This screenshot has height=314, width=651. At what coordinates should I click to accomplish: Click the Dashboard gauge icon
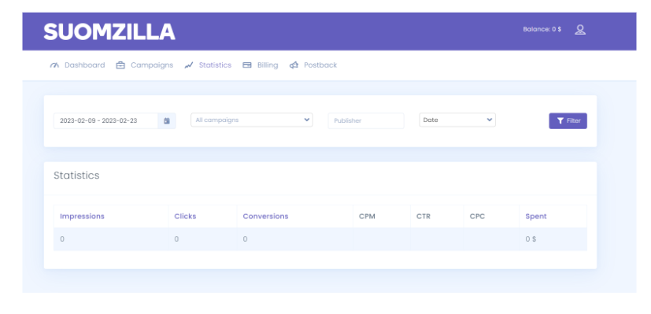tap(54, 65)
